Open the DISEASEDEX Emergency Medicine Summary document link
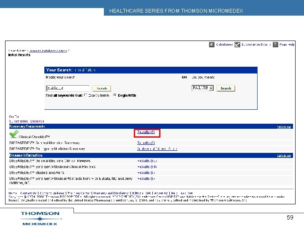 point(157,149)
